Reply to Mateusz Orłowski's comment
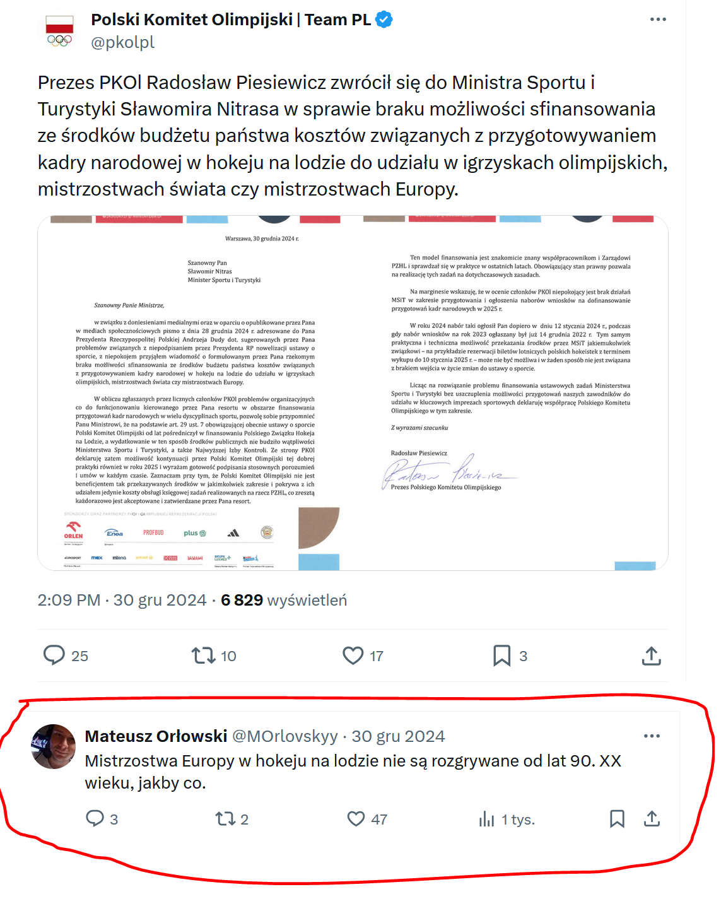Viewport: 721px width, 899px height. (x=95, y=819)
